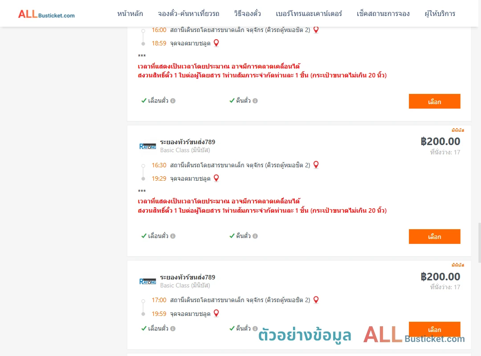Click info icon beside เลื่อนตั๋ว in 16:30 trip
This screenshot has width=481, height=356.
click(173, 236)
